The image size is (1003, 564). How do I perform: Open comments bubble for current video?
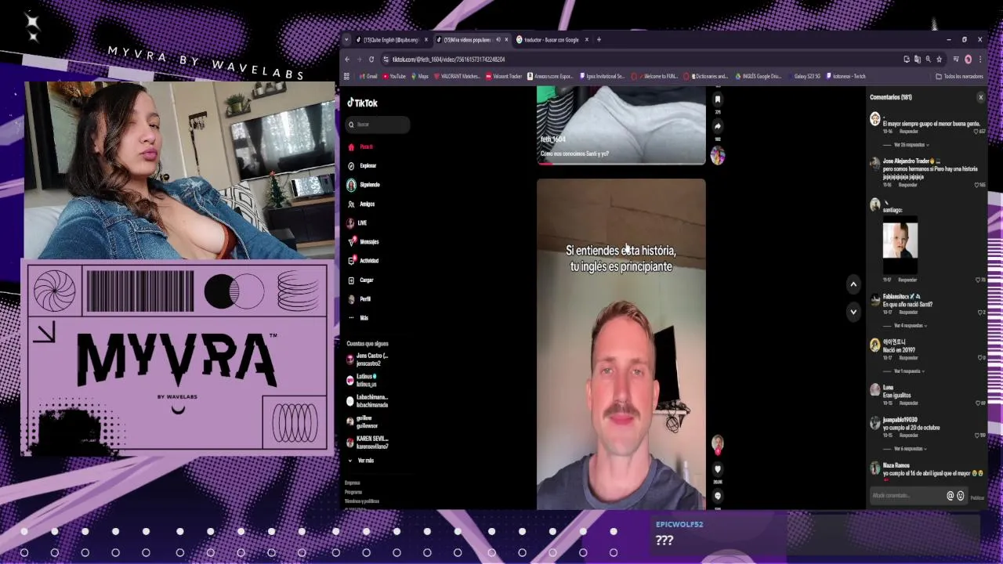[717, 496]
